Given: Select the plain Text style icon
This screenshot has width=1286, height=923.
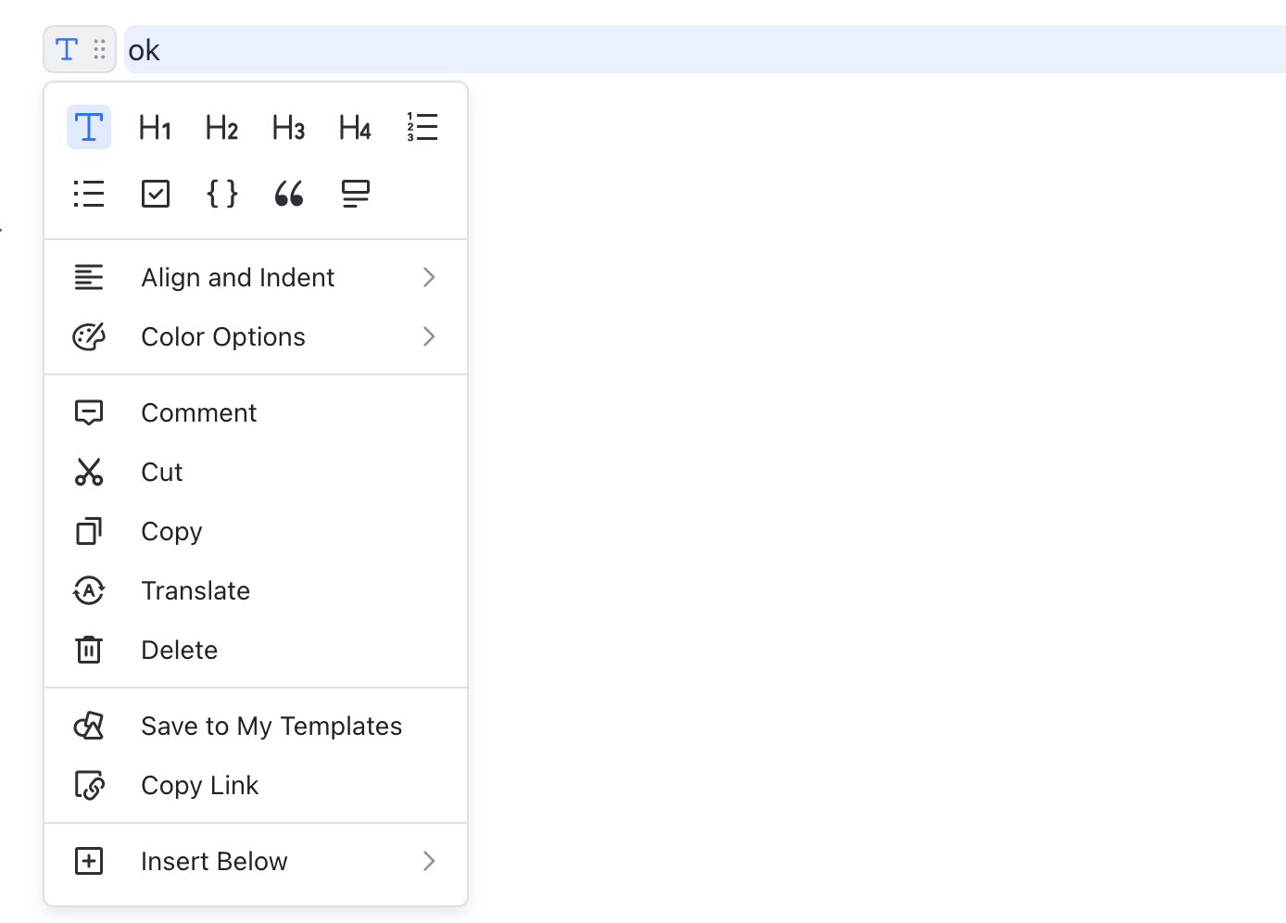Looking at the screenshot, I should [x=88, y=127].
